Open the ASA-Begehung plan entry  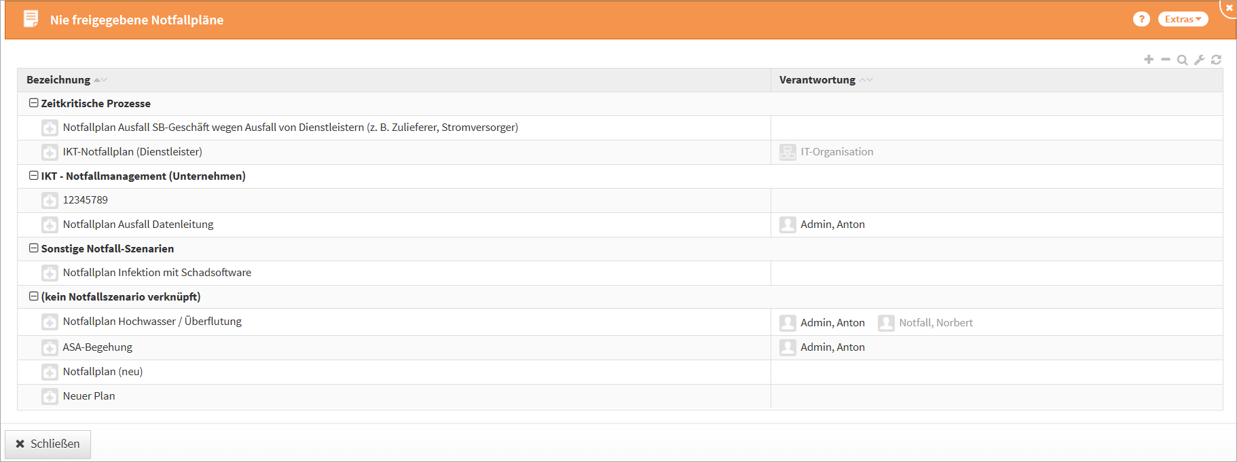click(98, 347)
